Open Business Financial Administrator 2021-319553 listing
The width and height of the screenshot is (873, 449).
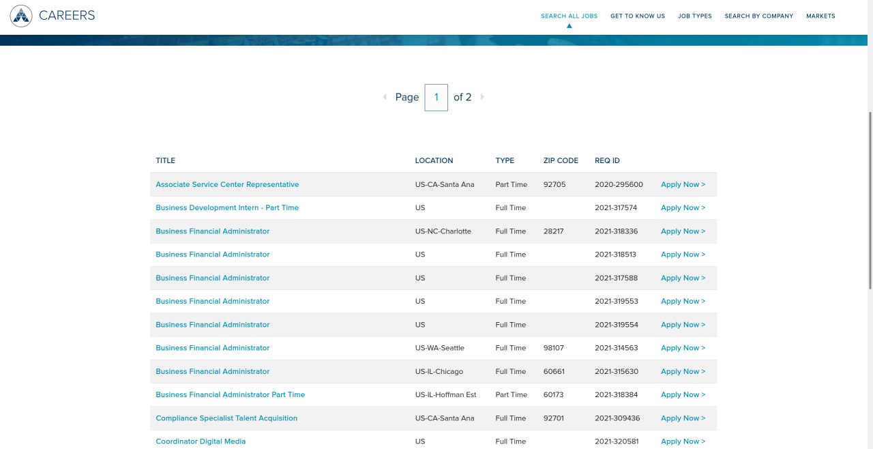point(212,301)
